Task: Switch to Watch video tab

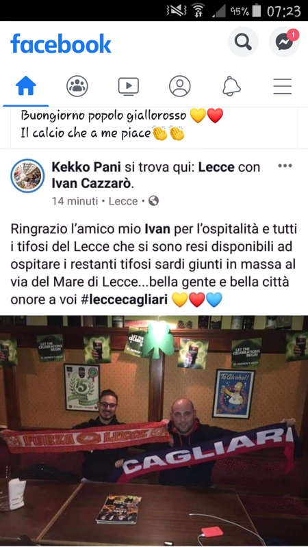Action: pyautogui.click(x=128, y=86)
